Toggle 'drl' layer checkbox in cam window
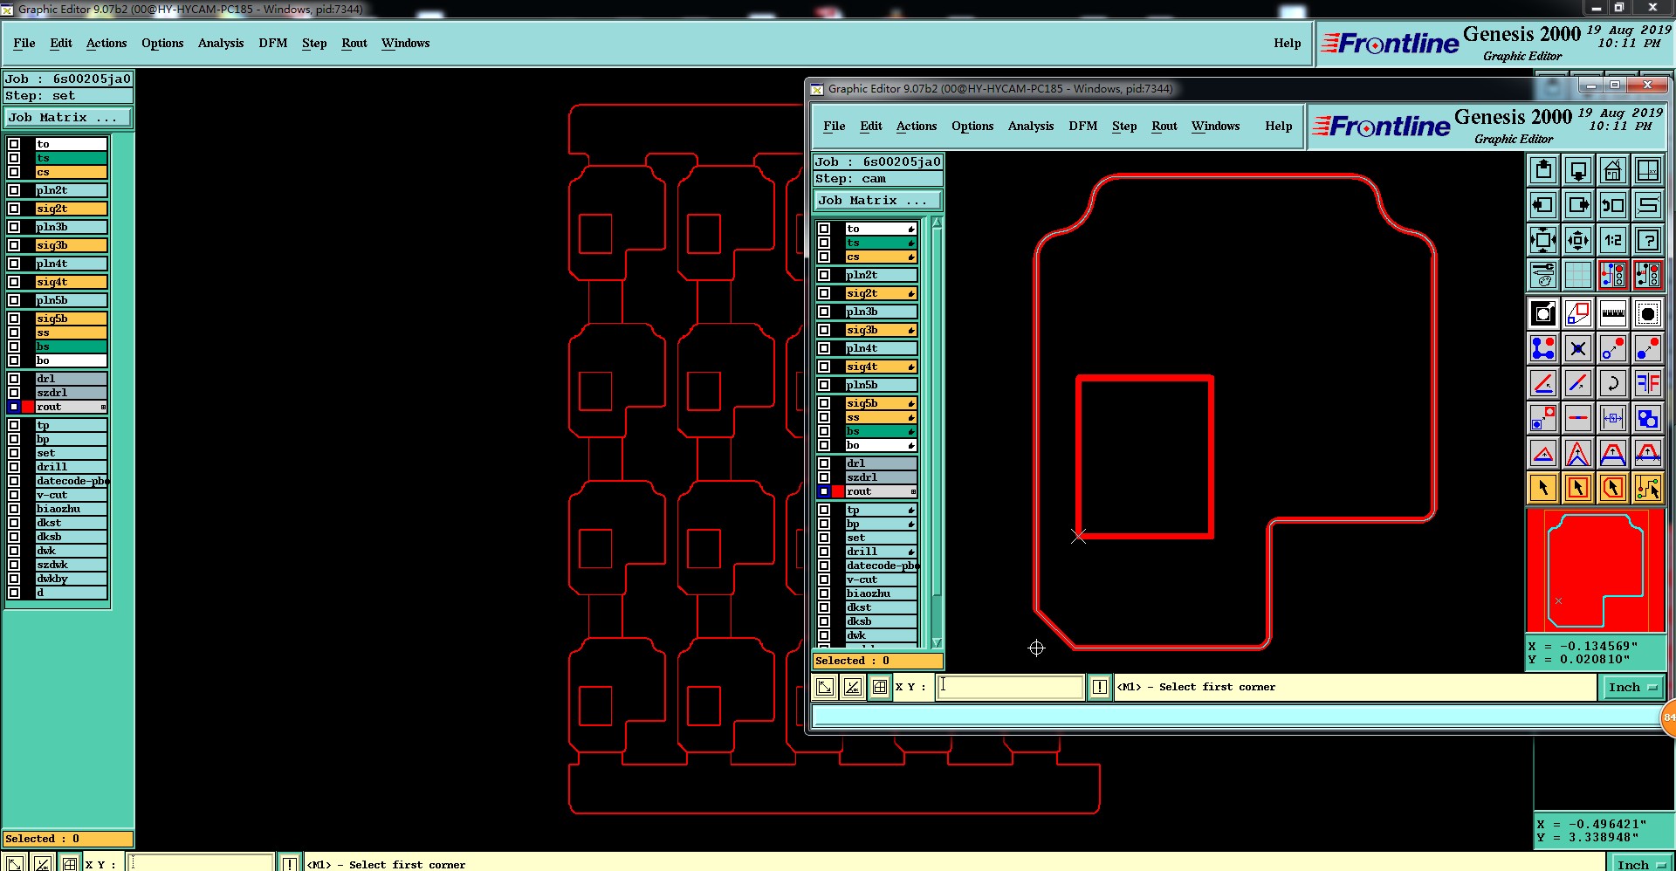The height and width of the screenshot is (871, 1676). tap(823, 463)
